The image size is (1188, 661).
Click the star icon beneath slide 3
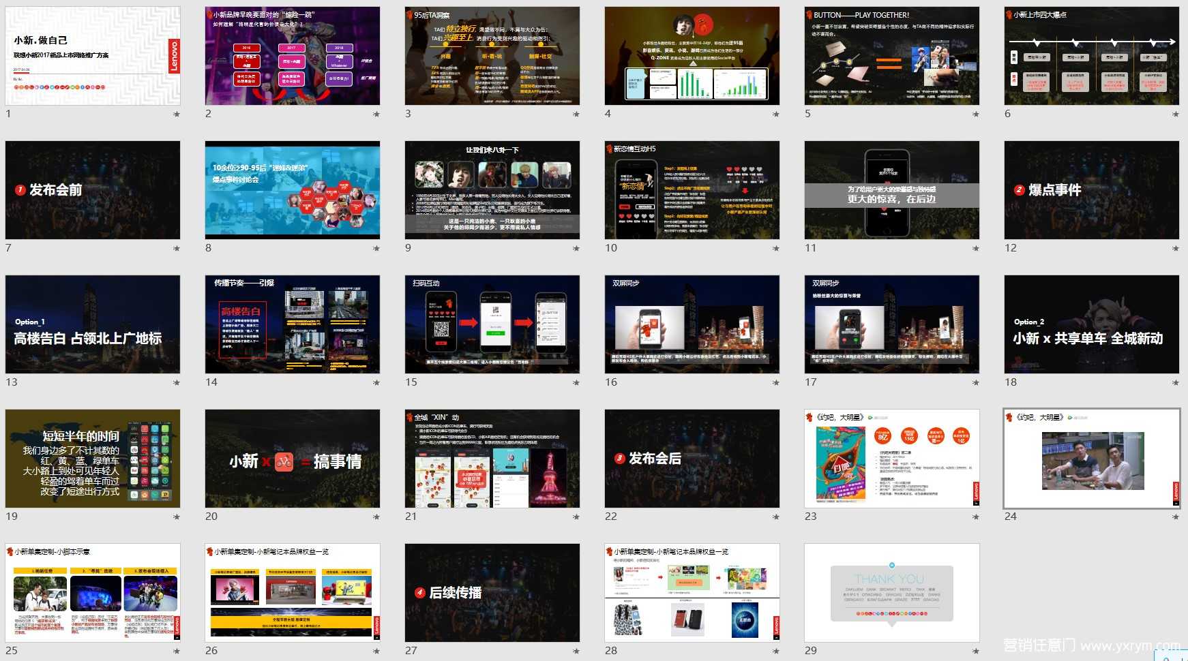coord(576,114)
